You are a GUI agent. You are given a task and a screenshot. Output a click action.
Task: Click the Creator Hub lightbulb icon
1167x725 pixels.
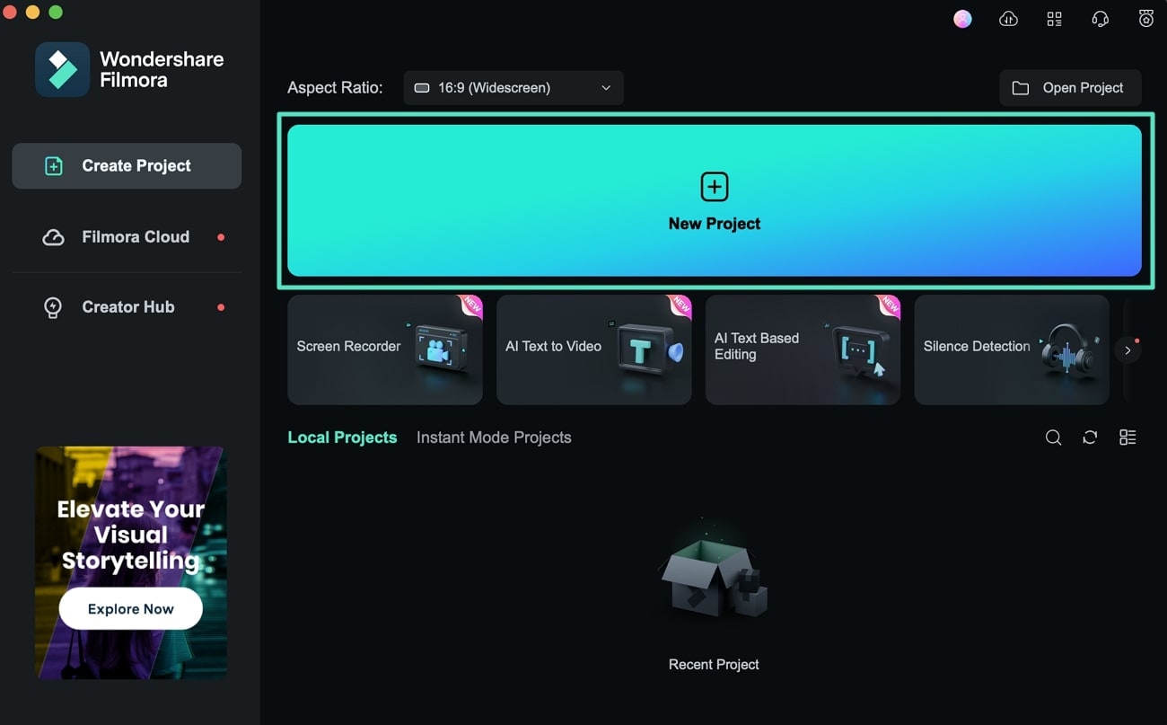click(54, 307)
